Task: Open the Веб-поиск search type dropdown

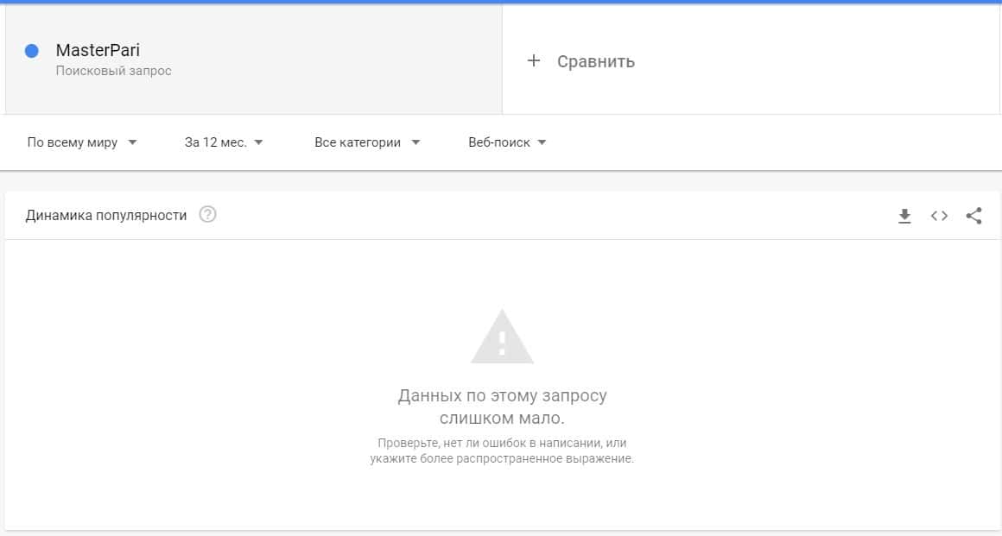Action: coord(507,142)
